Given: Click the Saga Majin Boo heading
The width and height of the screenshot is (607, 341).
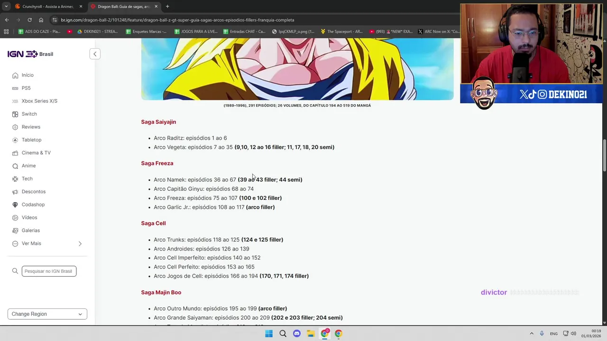Looking at the screenshot, I should tap(161, 292).
